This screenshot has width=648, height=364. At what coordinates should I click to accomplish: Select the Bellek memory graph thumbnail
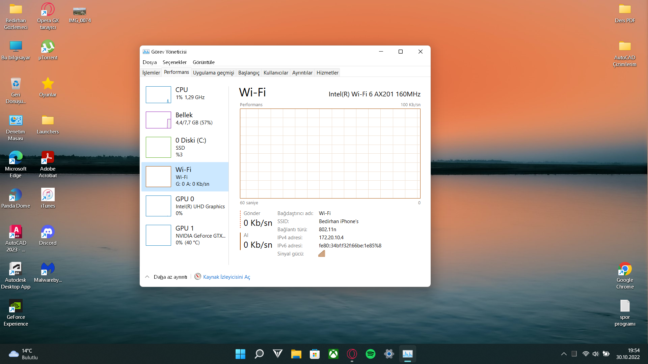(158, 120)
